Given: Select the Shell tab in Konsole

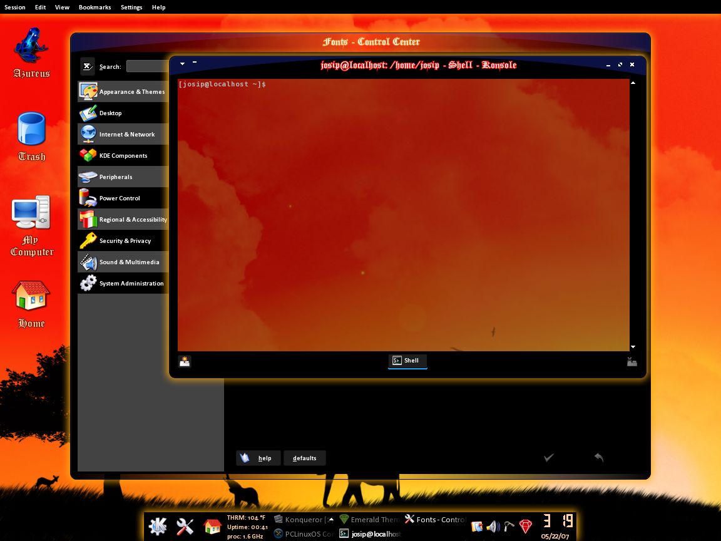Looking at the screenshot, I should (x=407, y=361).
